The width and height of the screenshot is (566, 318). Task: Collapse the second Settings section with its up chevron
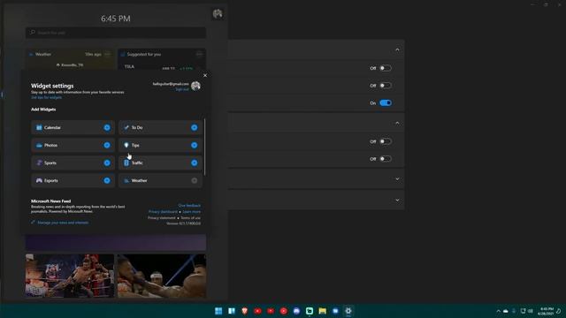point(397,124)
